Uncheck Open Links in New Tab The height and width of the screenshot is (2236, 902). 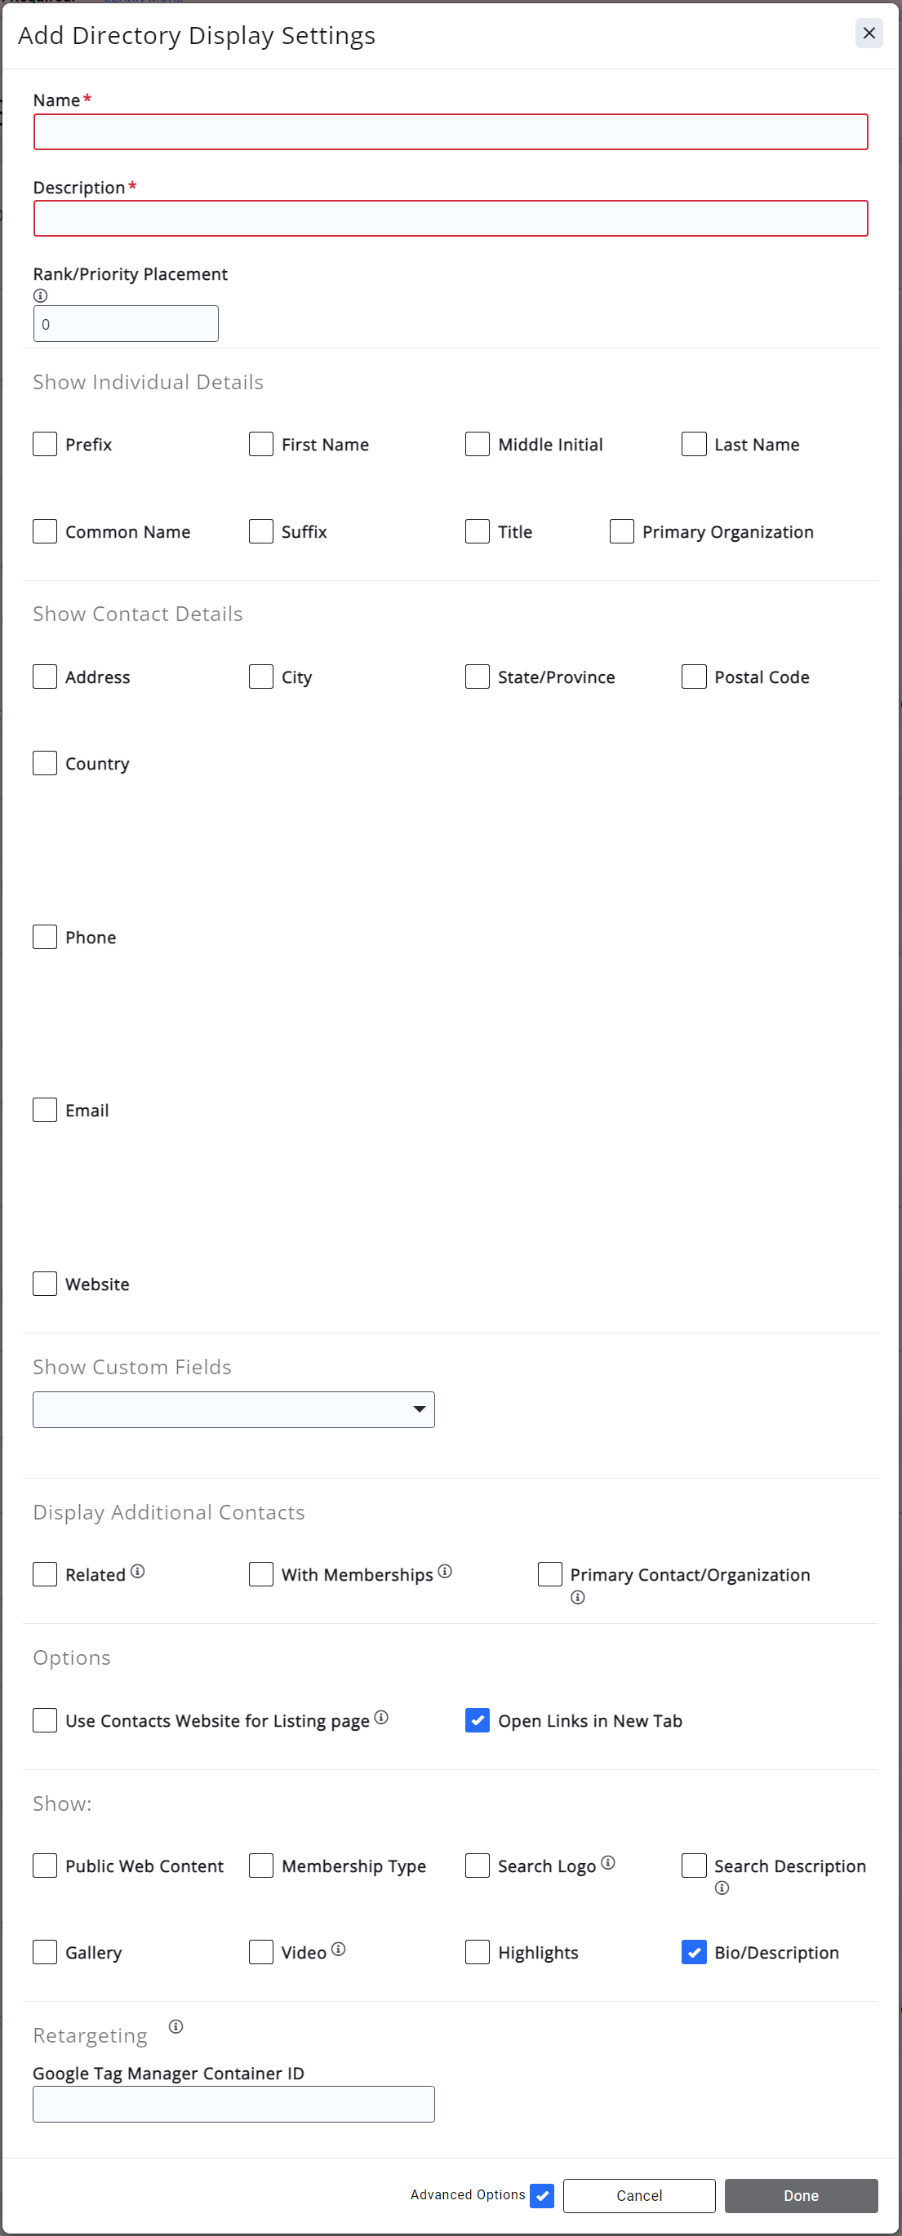pyautogui.click(x=478, y=1719)
